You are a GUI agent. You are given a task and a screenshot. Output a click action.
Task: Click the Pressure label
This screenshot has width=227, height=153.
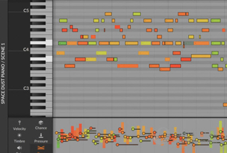[x=41, y=141]
